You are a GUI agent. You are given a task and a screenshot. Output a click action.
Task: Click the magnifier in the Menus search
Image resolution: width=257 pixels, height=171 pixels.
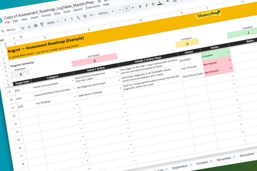(3, 31)
